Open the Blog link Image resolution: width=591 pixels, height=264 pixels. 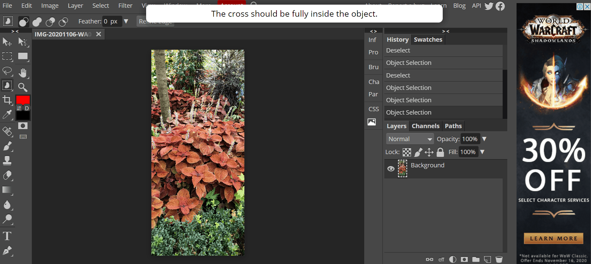(x=459, y=6)
